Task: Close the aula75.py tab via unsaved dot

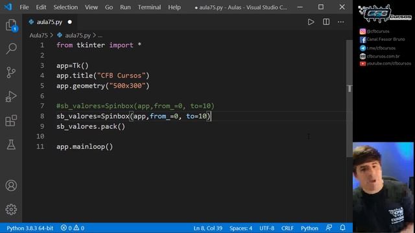Action: tap(69, 22)
